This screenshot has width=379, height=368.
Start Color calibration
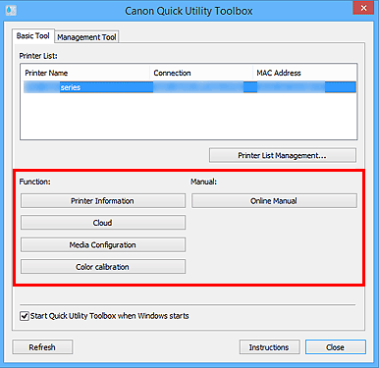pyautogui.click(x=103, y=267)
